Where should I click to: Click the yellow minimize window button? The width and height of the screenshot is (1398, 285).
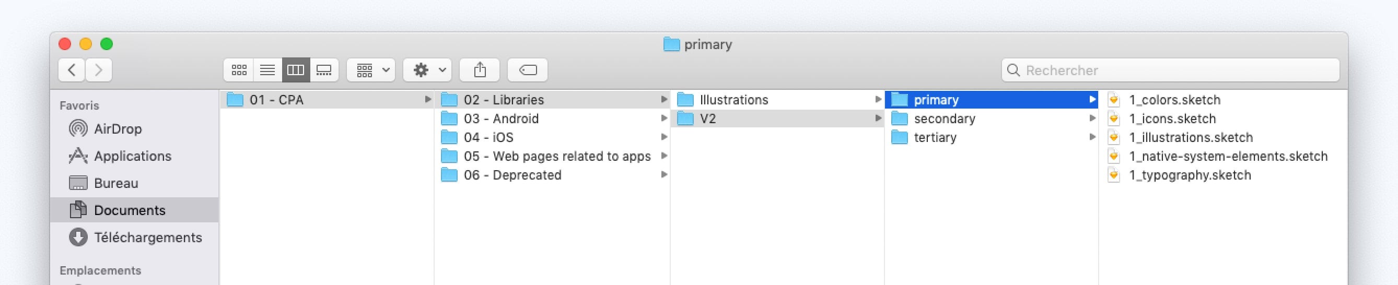[86, 44]
